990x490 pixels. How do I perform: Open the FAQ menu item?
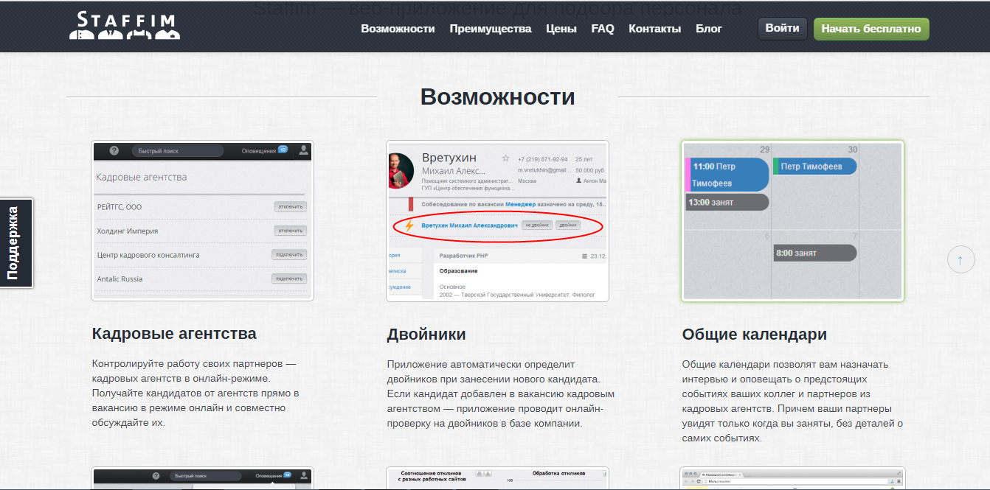coord(602,29)
